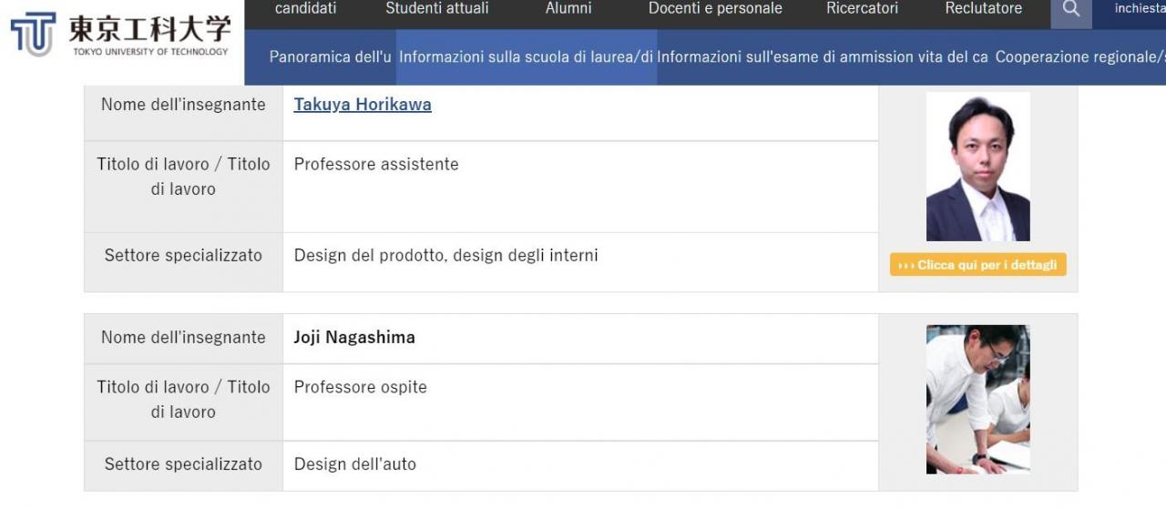Click the Joji Nagashima name cell

point(580,338)
